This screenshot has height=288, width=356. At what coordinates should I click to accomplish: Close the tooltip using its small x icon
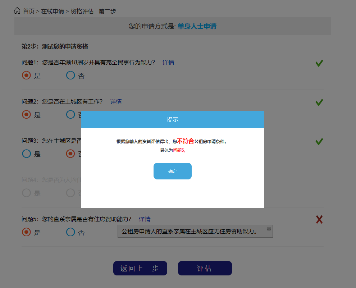click(269, 228)
